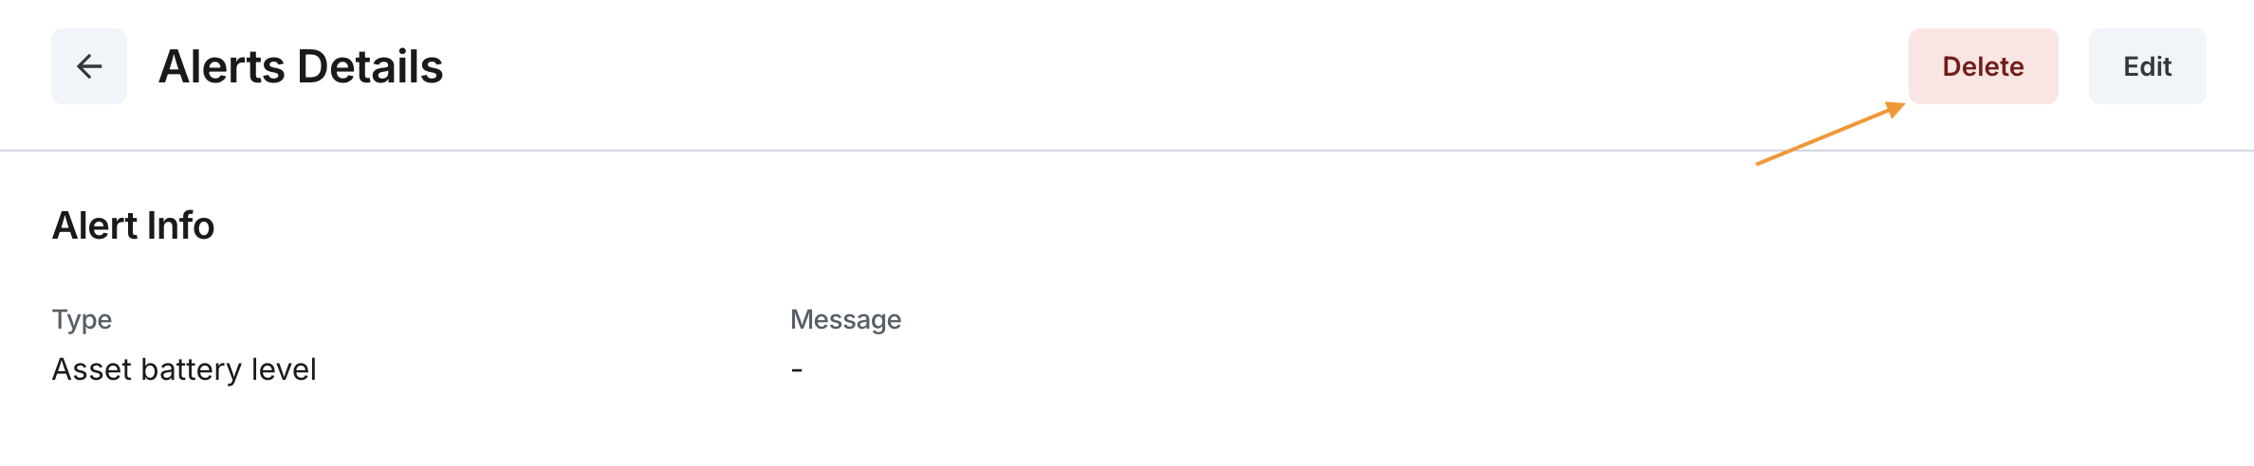
Task: Click the word Details in the title
Action: pos(370,66)
